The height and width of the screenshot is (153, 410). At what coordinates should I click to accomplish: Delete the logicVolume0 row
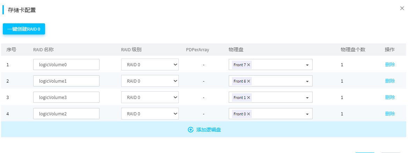coord(390,65)
